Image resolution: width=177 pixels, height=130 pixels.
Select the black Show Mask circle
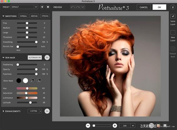(19, 80)
